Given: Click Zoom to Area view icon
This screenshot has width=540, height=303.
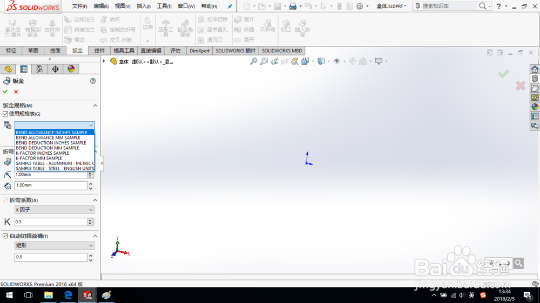Looking at the screenshot, I should [x=264, y=61].
